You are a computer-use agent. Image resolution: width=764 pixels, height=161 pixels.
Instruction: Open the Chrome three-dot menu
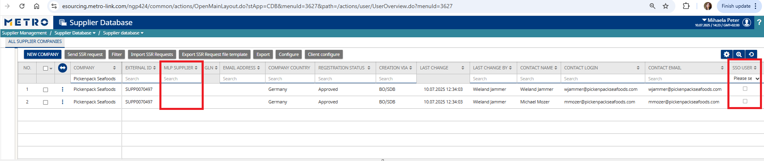click(x=755, y=6)
